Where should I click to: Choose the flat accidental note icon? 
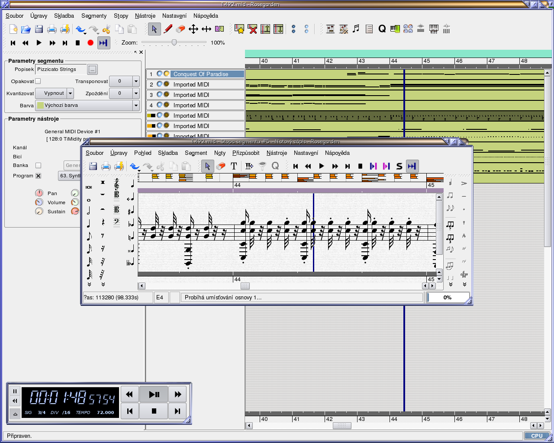click(131, 224)
